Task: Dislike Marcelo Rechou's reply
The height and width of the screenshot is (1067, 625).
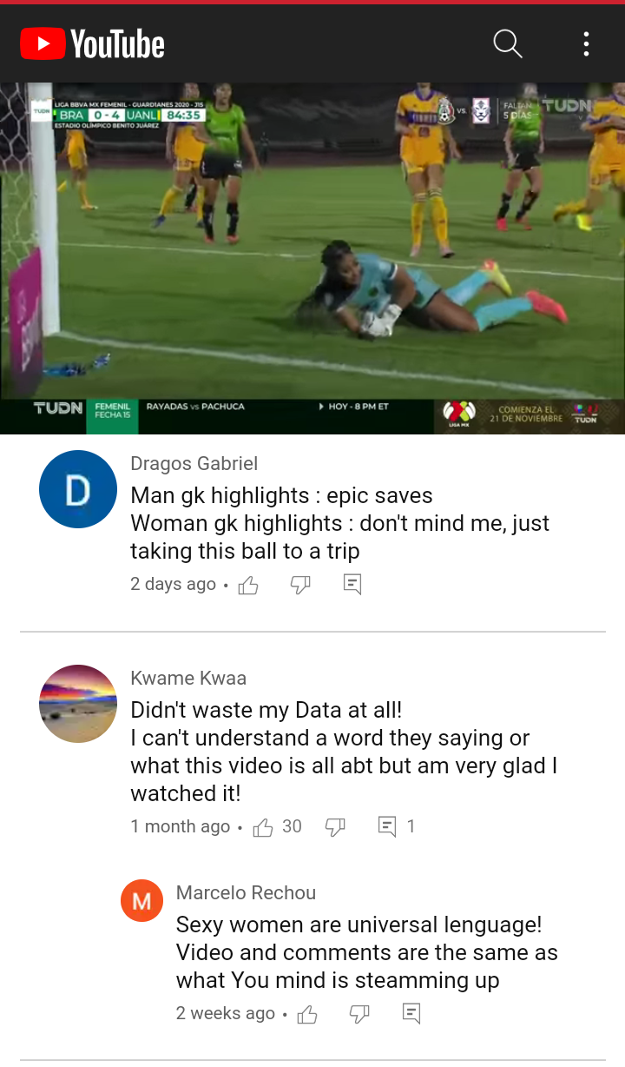Action: pos(359,1013)
